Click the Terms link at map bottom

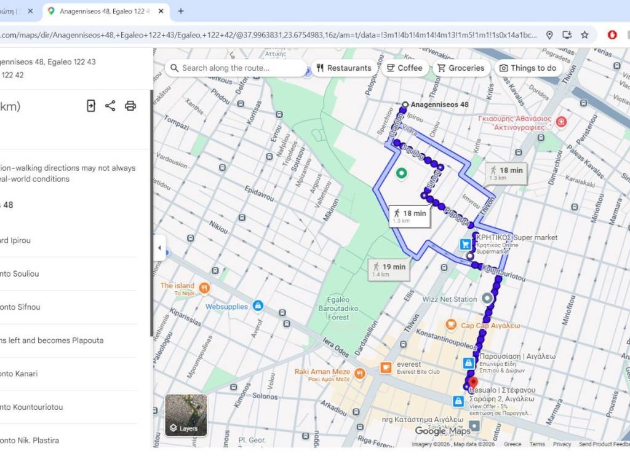pyautogui.click(x=537, y=444)
